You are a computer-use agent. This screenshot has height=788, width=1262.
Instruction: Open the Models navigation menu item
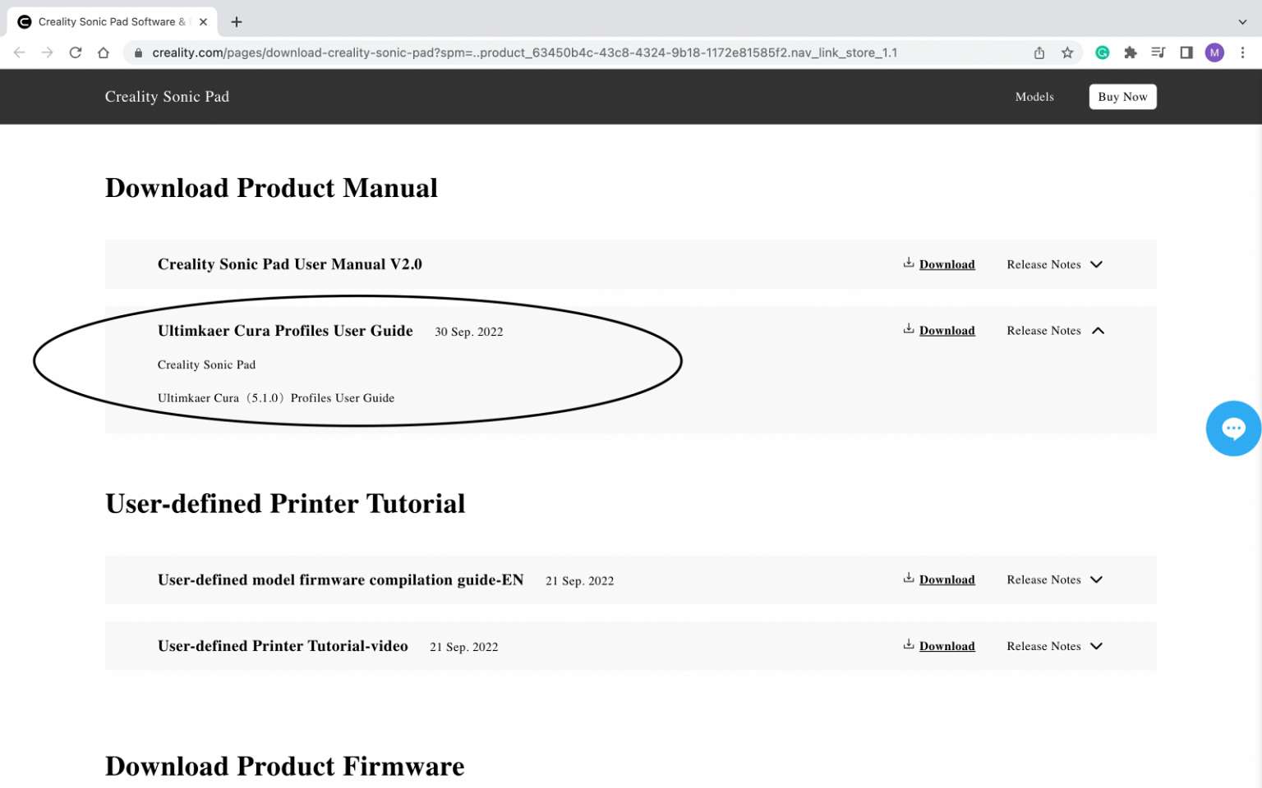coord(1034,97)
